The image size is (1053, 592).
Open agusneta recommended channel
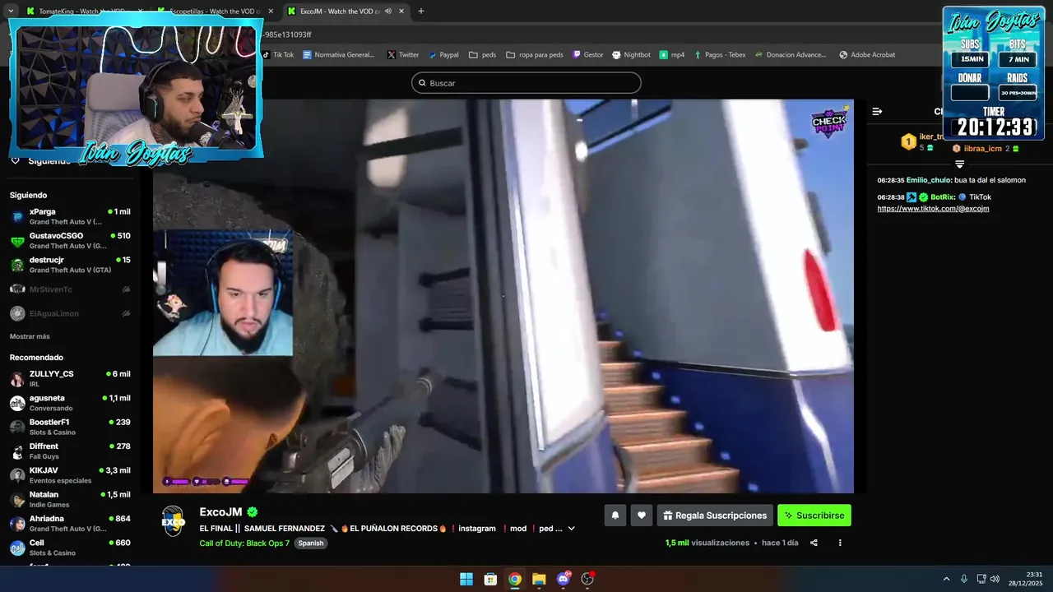coord(70,403)
